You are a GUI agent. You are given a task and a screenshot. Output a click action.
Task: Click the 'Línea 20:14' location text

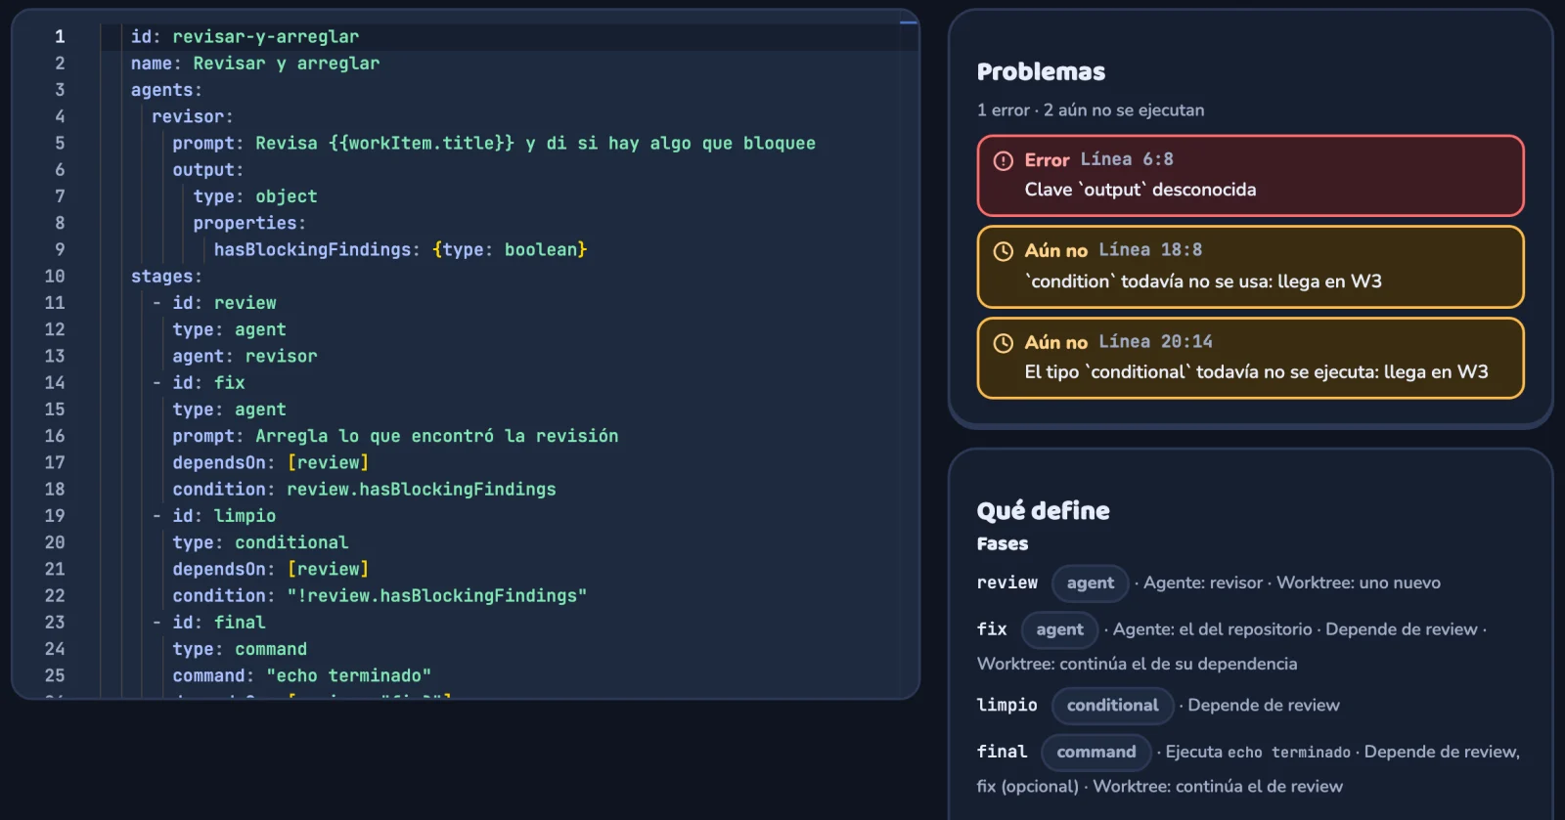click(x=1155, y=342)
